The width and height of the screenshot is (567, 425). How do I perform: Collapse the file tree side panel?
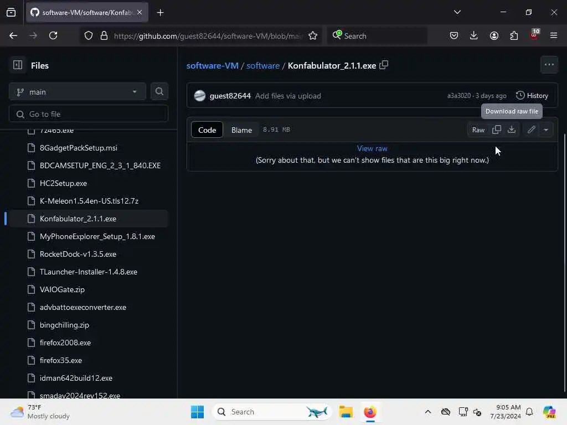17,65
